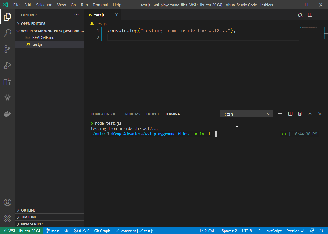
Task: Click the LF end of line indicator
Action: (258, 231)
